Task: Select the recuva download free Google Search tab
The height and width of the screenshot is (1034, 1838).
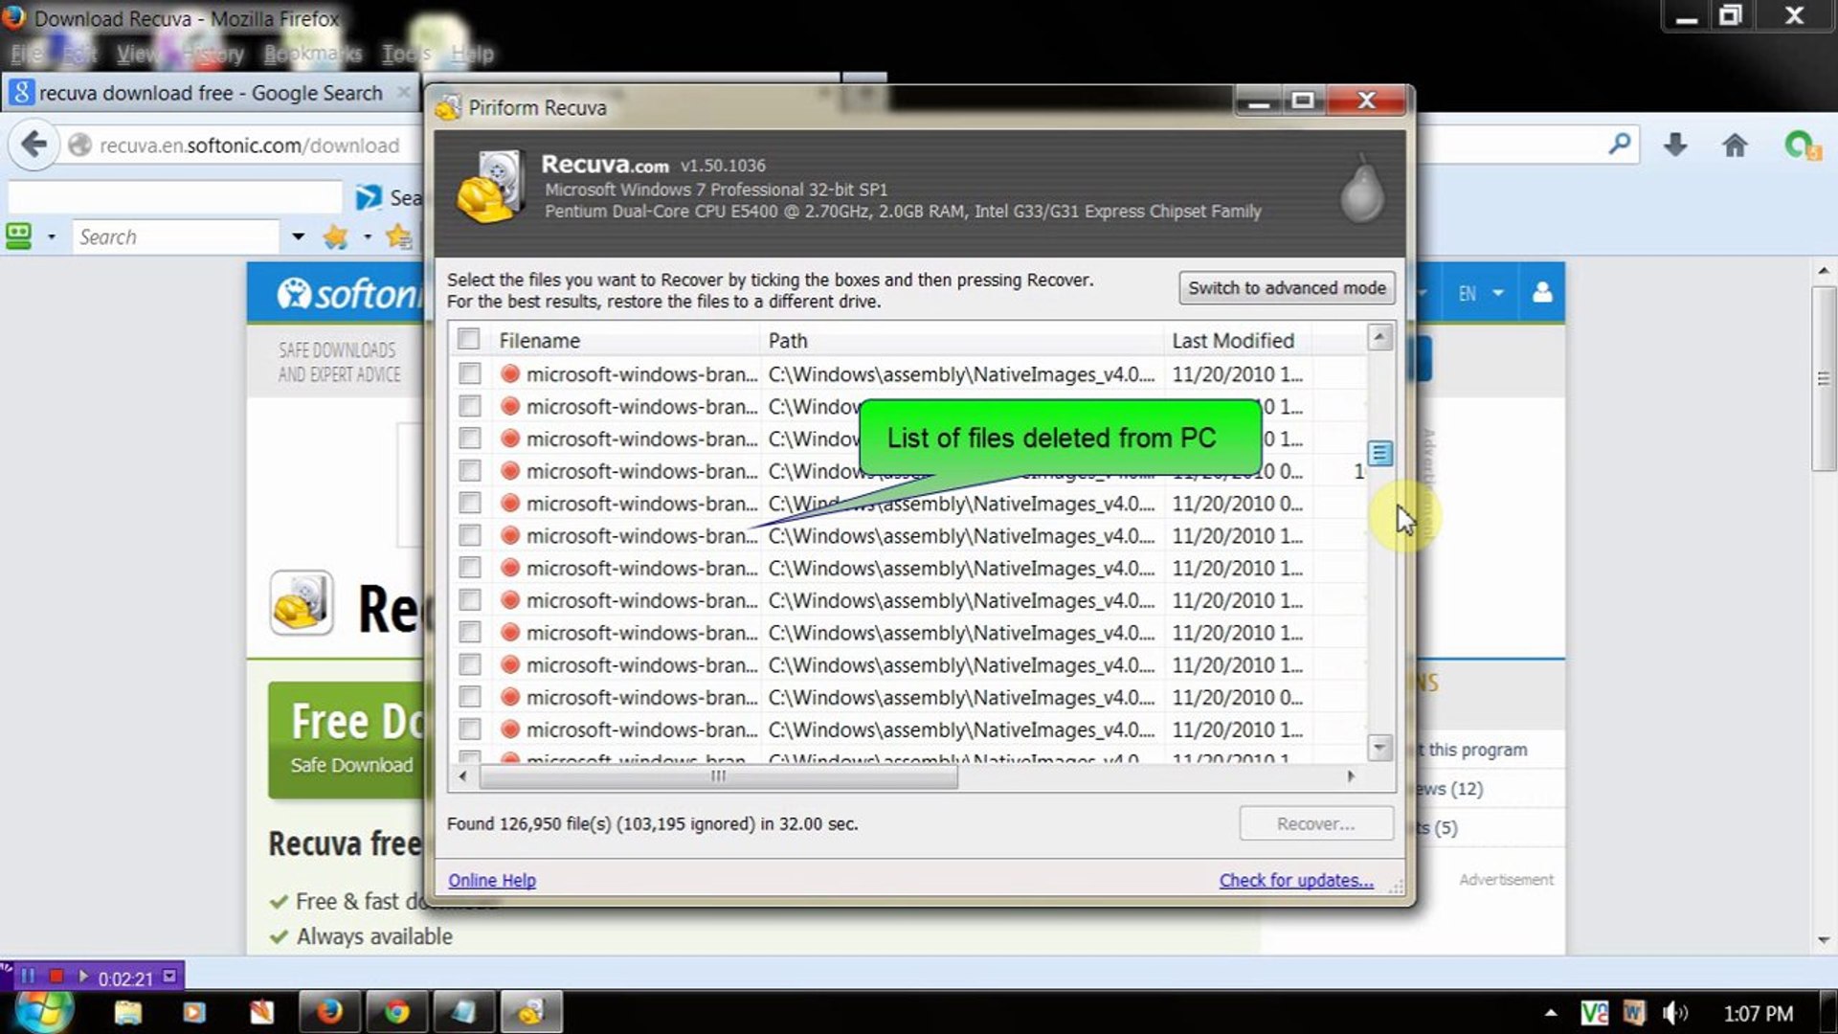Action: (211, 93)
